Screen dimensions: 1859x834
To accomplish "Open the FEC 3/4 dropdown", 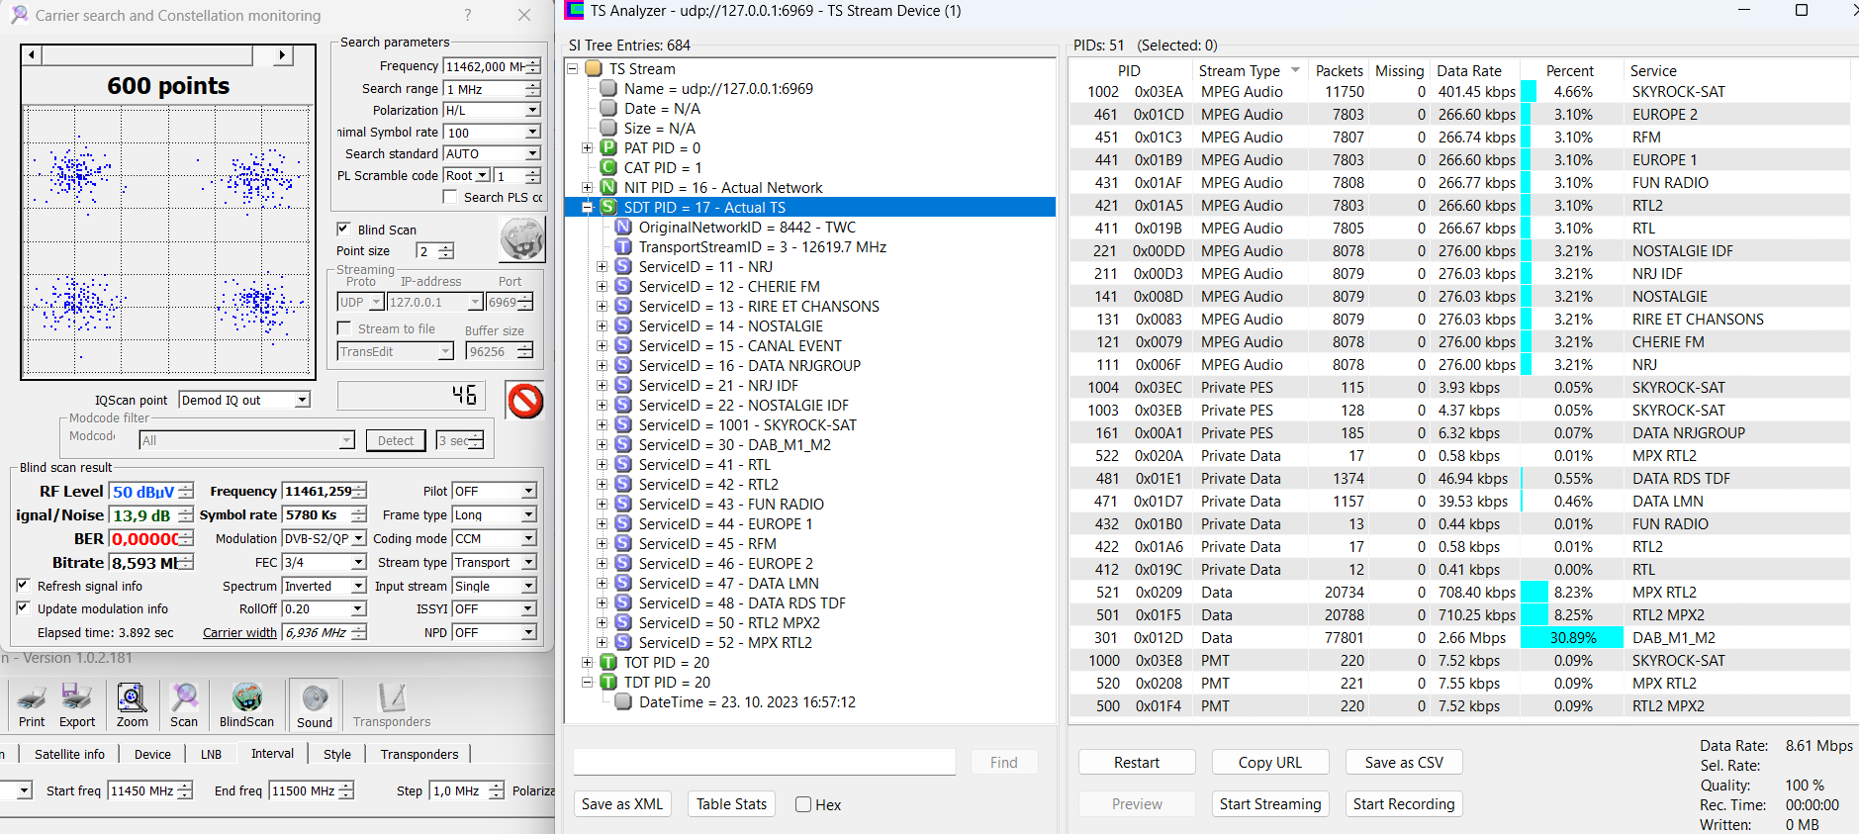I will point(359,562).
